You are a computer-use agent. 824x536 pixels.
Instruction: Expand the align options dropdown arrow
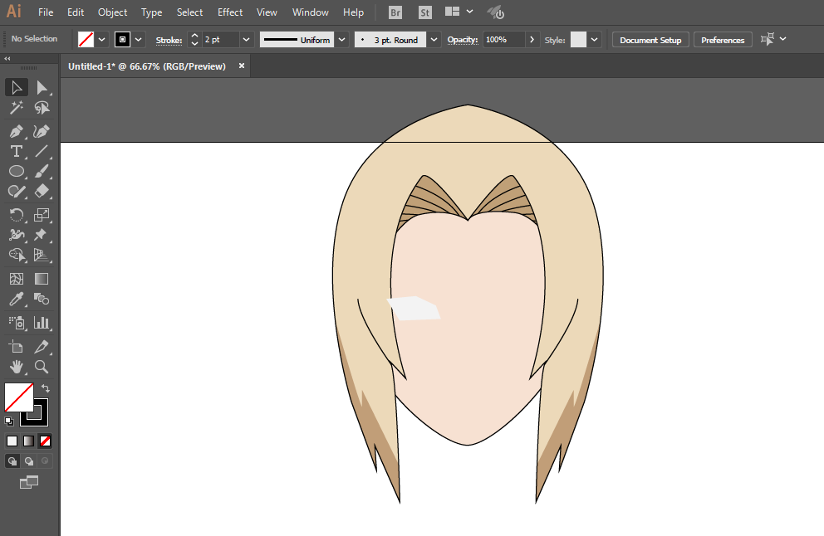(783, 39)
